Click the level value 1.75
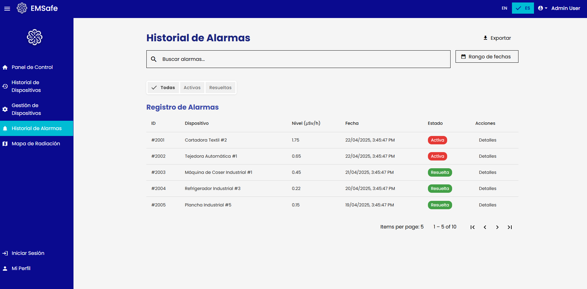 [x=296, y=140]
